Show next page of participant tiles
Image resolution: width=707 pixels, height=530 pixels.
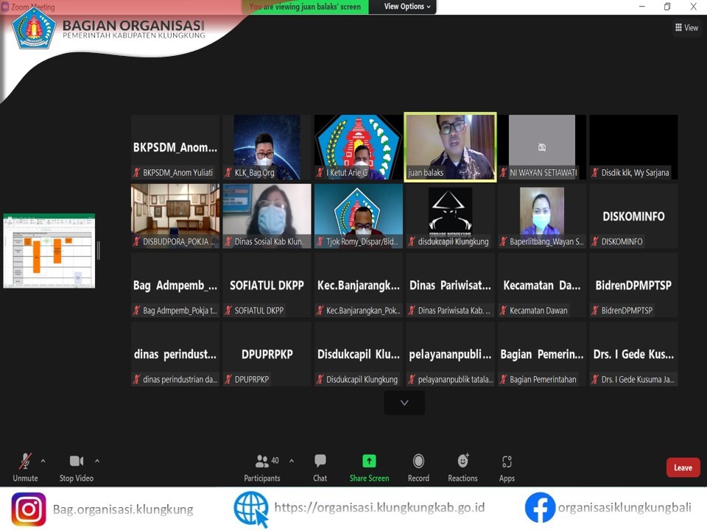[x=404, y=403]
